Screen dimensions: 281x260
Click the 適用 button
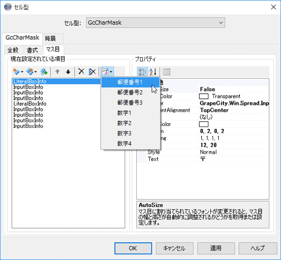[x=216, y=248]
